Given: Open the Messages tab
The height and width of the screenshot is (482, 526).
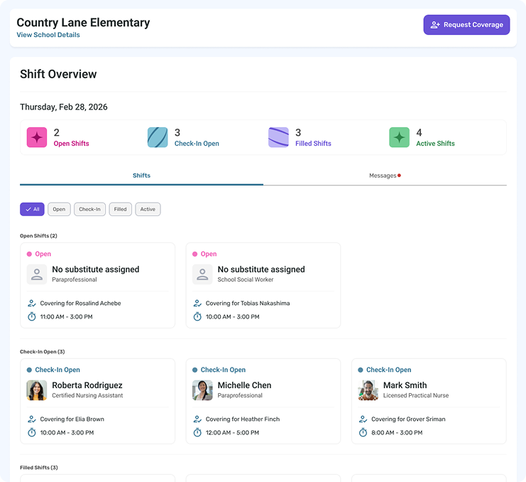Looking at the screenshot, I should (385, 176).
